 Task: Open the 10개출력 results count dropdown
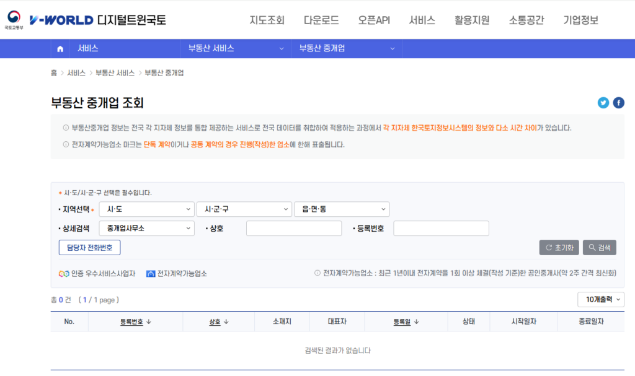[x=600, y=299]
